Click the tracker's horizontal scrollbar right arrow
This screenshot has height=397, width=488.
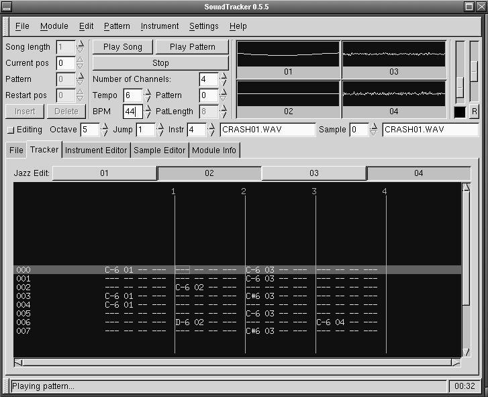(x=456, y=363)
